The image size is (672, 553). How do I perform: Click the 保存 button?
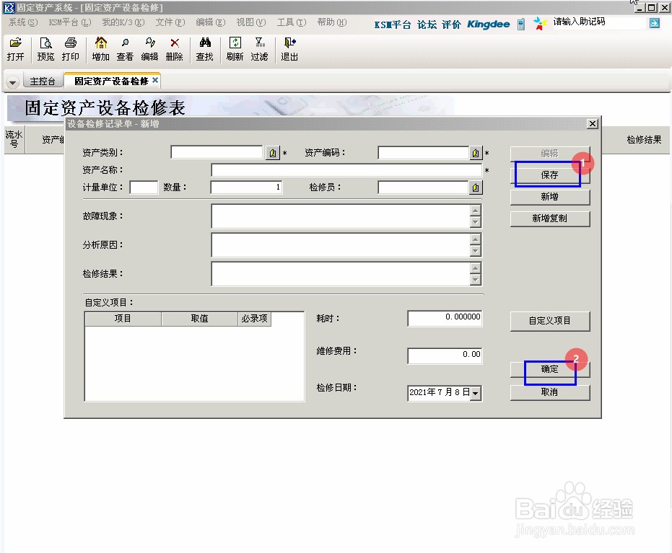(550, 174)
